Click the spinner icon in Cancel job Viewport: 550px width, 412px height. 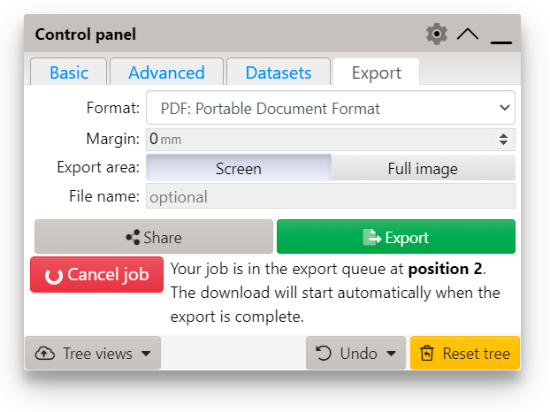click(53, 276)
